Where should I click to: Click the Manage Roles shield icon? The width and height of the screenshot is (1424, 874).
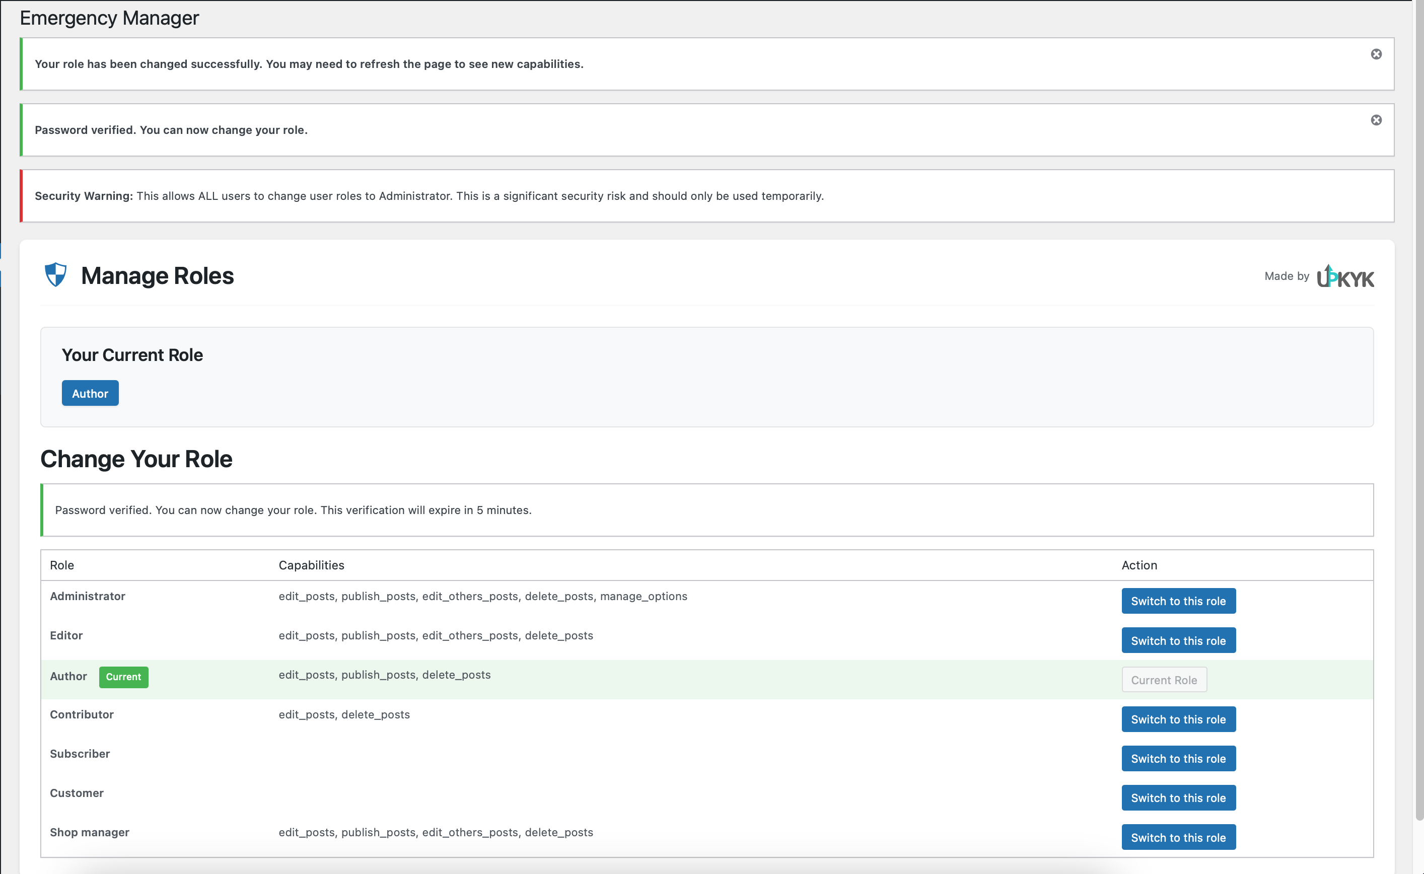56,275
